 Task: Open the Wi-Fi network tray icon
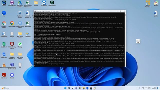[146, 88]
